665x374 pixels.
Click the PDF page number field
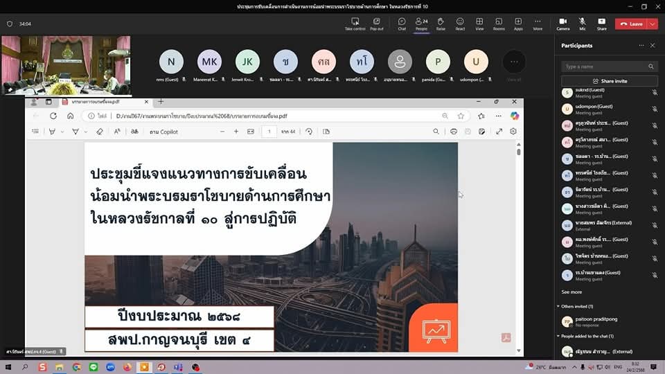click(x=269, y=132)
